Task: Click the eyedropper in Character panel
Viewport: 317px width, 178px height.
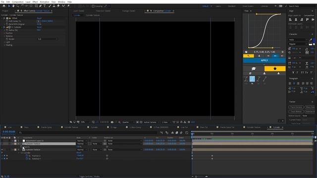Action: [x=311, y=40]
